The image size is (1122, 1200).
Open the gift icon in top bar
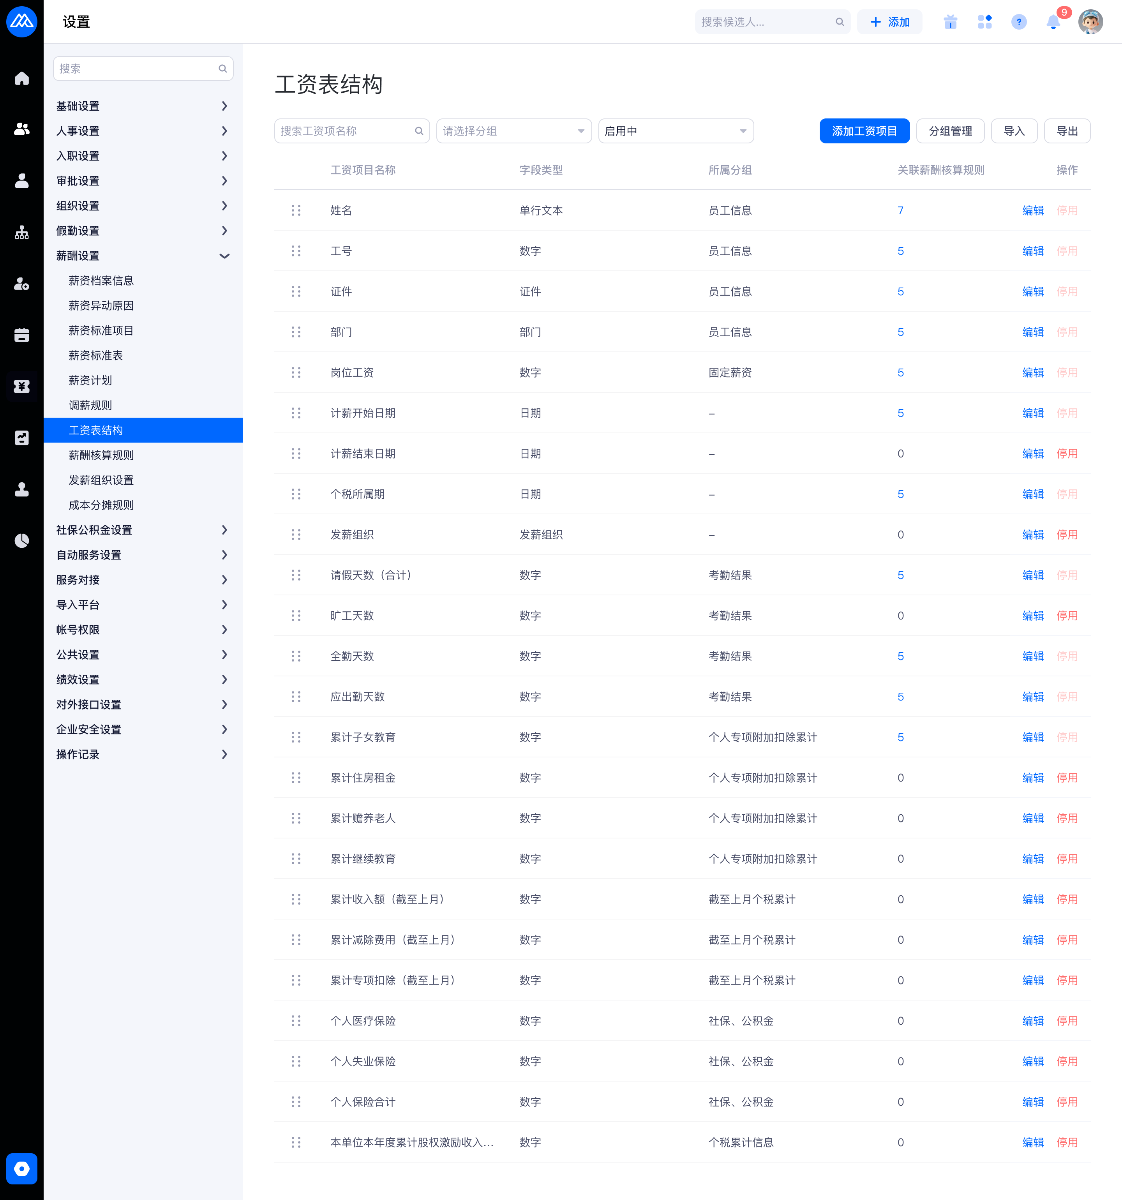951,22
